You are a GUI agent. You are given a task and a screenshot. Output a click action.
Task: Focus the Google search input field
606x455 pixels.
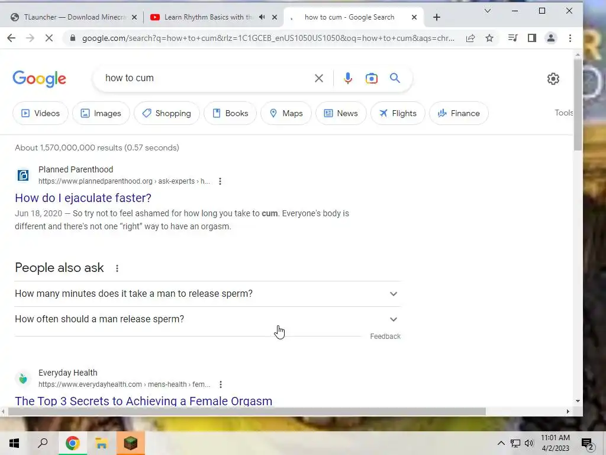pos(207,78)
